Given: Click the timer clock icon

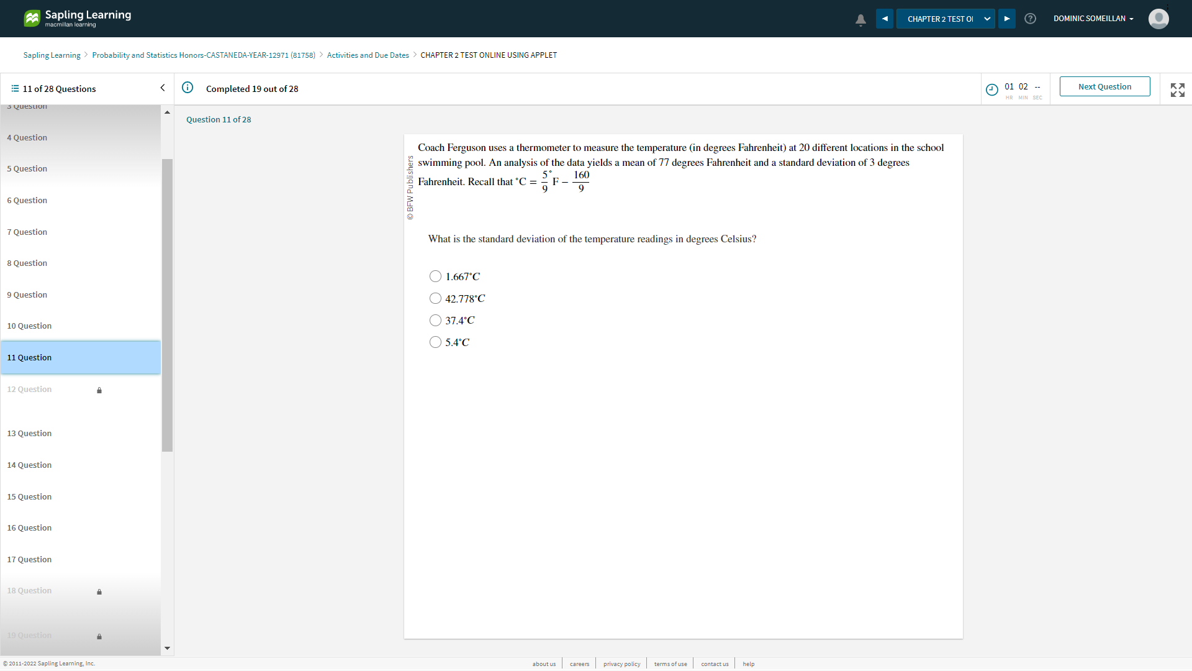Looking at the screenshot, I should [x=992, y=89].
